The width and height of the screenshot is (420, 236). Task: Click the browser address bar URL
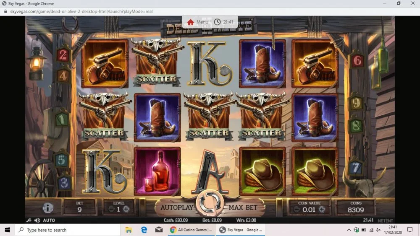81,11
